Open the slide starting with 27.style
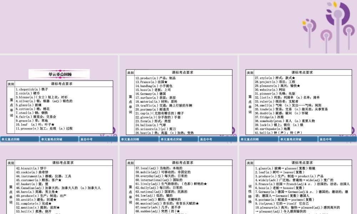Screen dimensions: 357x214 (x=298, y=99)
